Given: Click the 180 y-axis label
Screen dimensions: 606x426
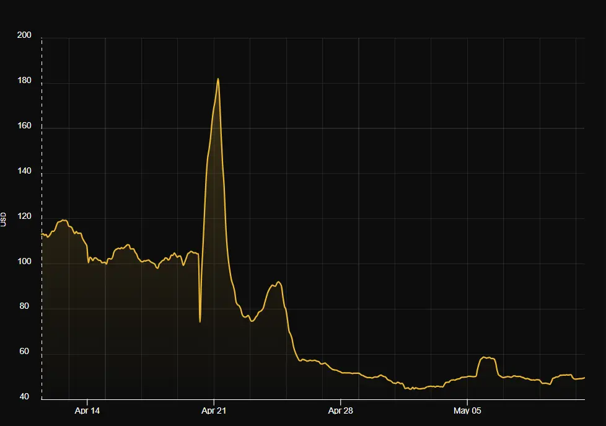Looking at the screenshot, I should [x=24, y=81].
